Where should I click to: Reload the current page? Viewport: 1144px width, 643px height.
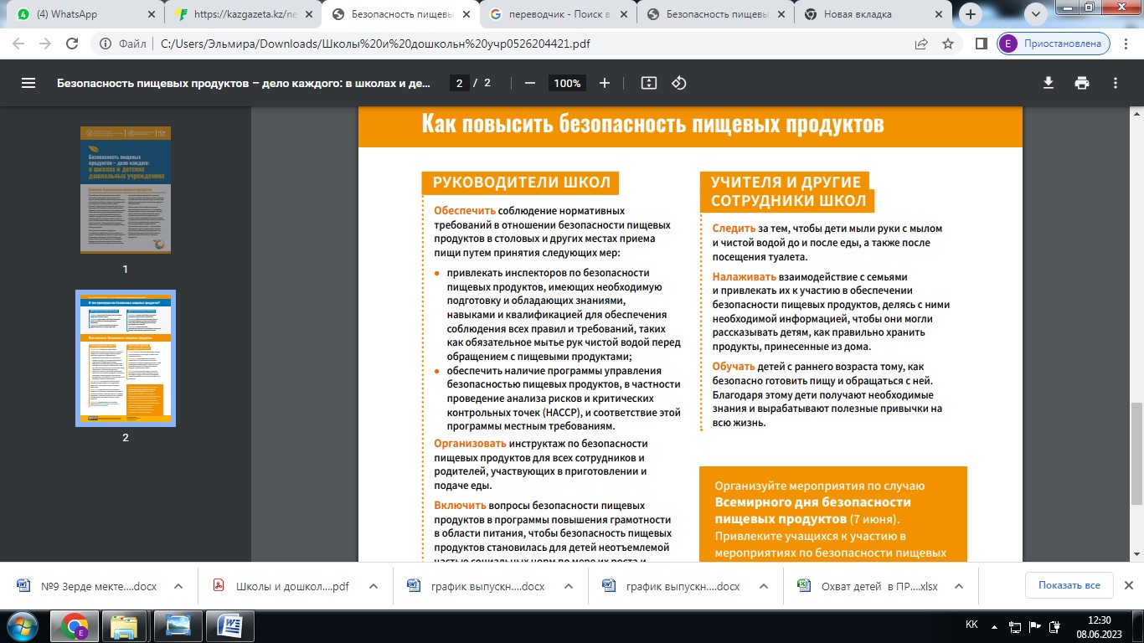[72, 44]
